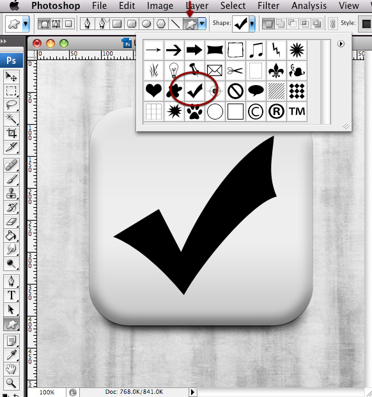
Task: Select the Eyedropper tool
Action: pos(11,355)
